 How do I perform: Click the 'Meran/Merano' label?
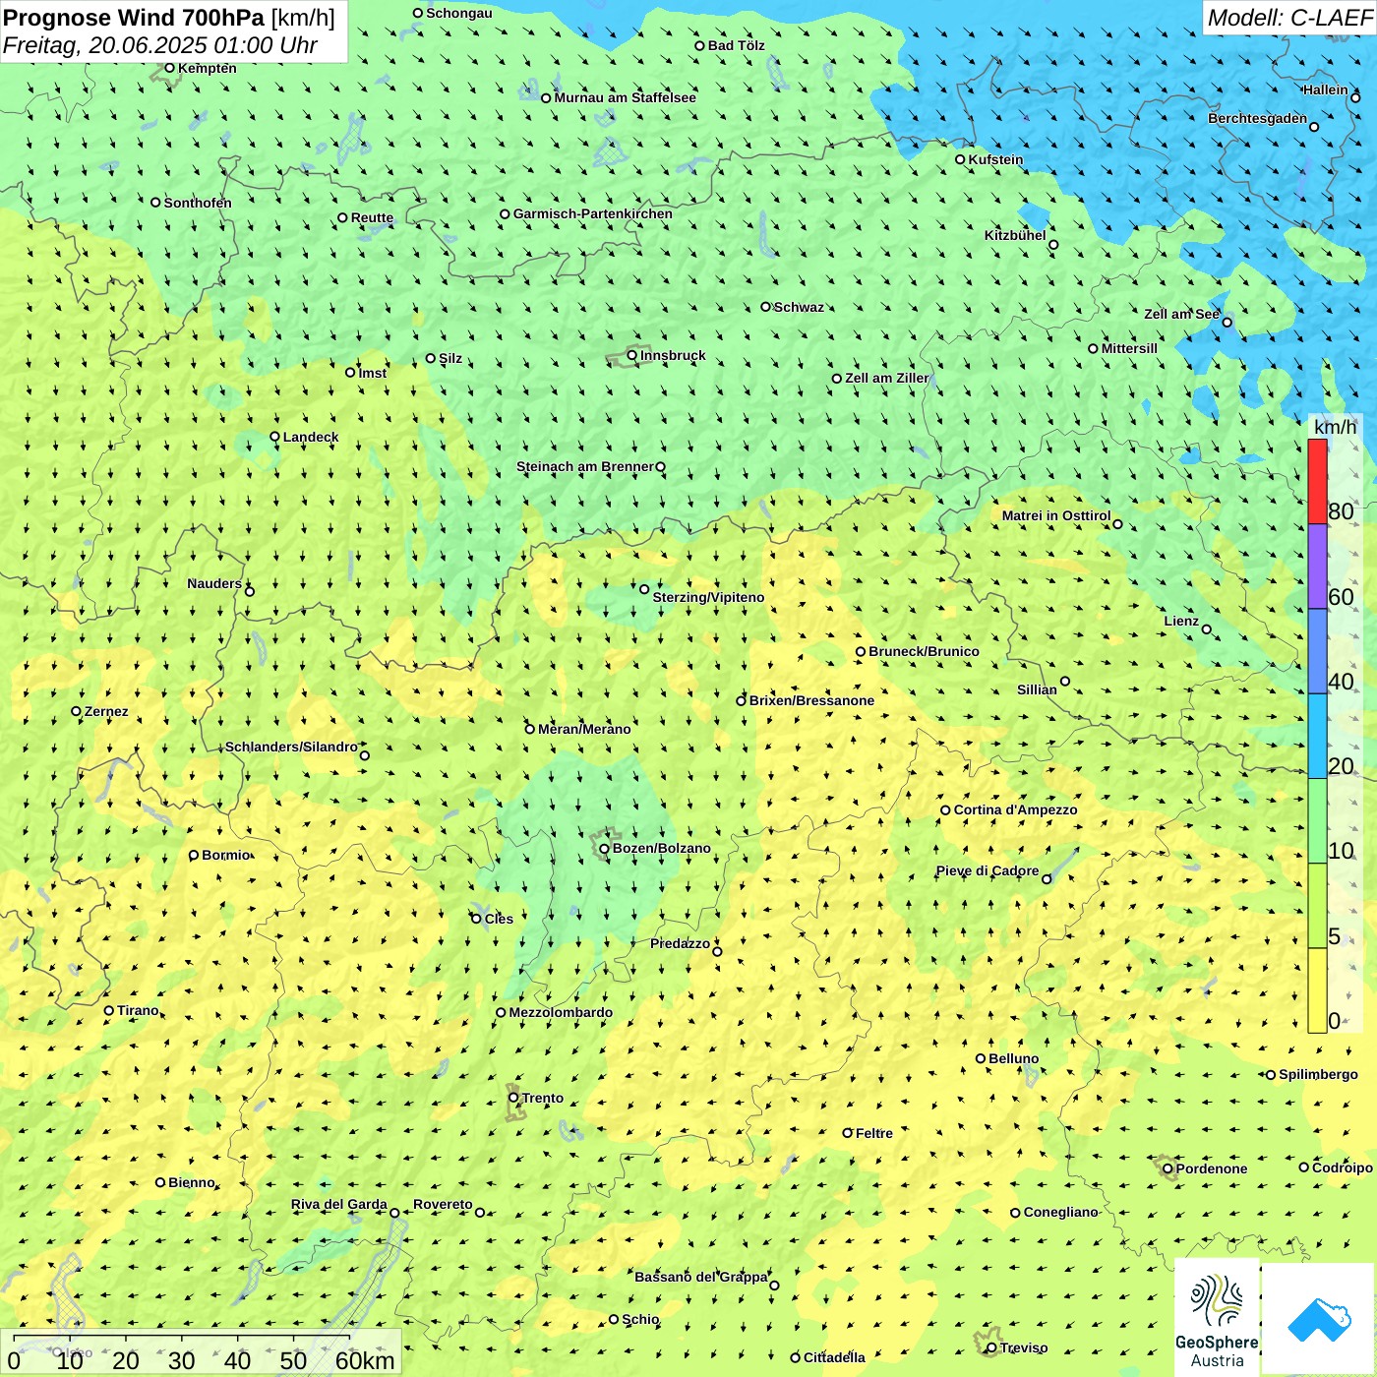click(584, 729)
